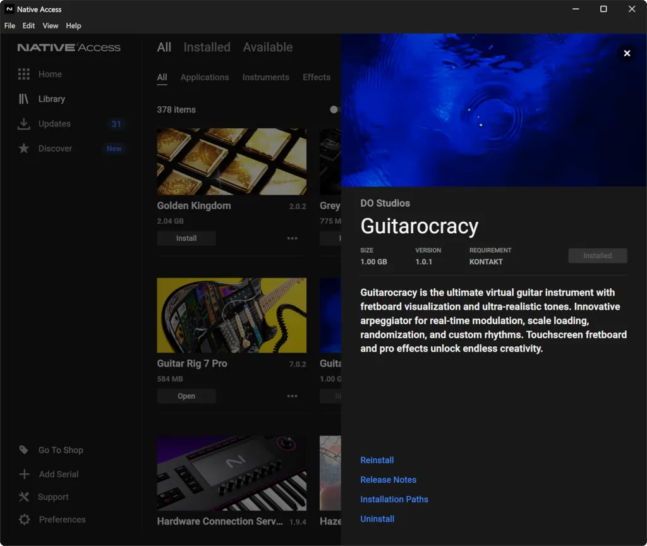Select the top-level All tab

click(164, 47)
